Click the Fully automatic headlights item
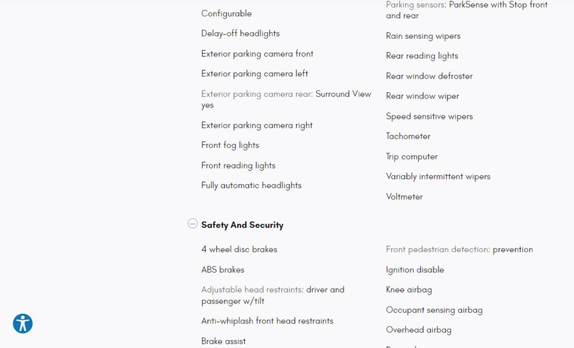The width and height of the screenshot is (574, 348). 251,186
